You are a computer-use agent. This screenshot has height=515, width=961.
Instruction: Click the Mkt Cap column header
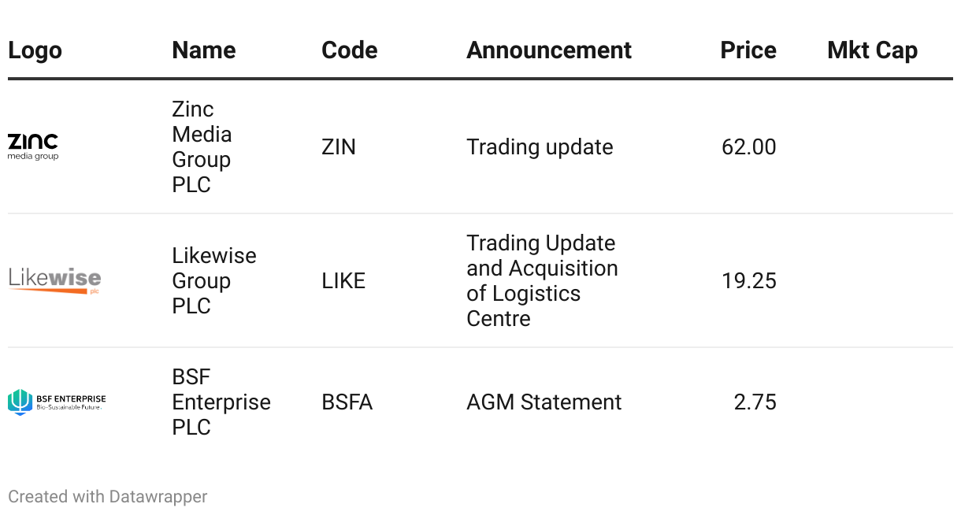pyautogui.click(x=872, y=50)
